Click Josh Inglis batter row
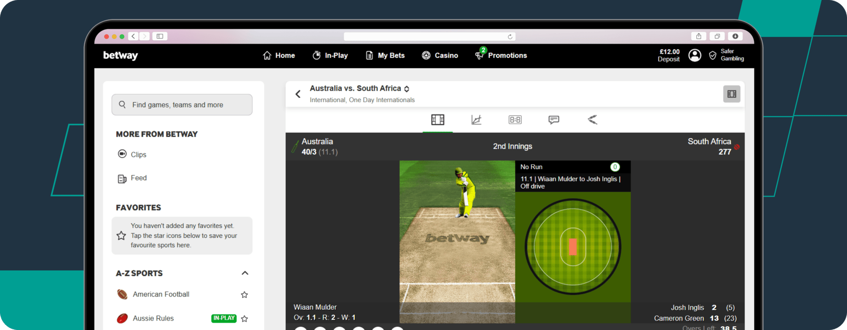Screen dimensions: 847x330 703,307
